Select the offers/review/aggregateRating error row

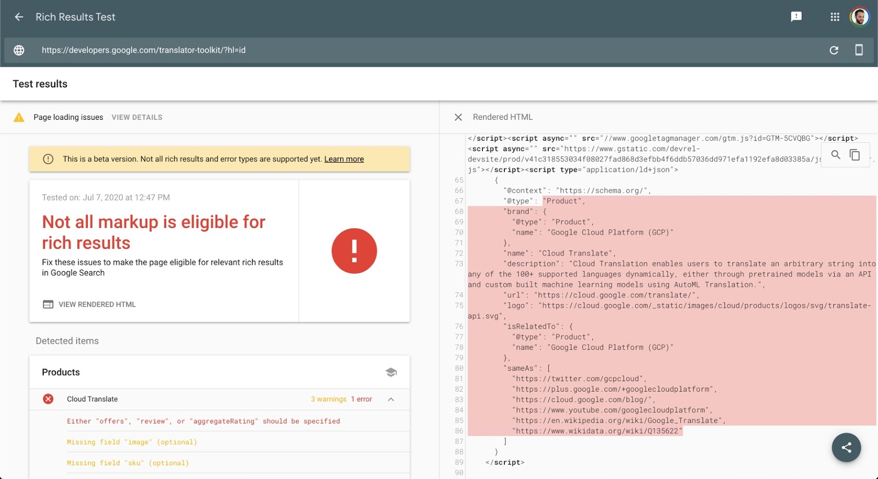pos(219,421)
